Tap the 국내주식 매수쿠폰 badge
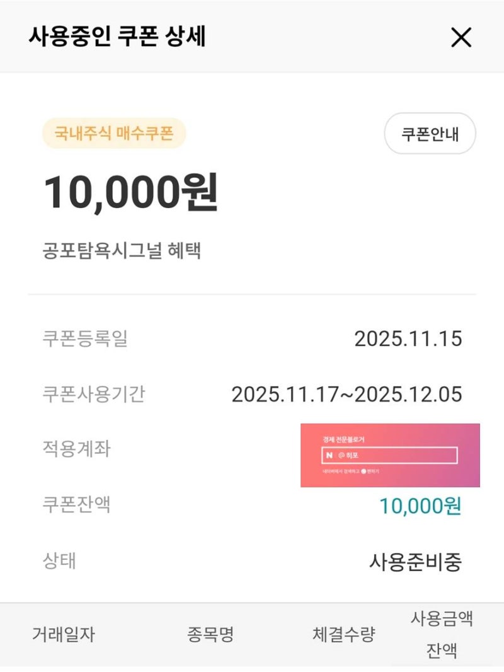Screen dimensions: 504x672 [x=114, y=134]
